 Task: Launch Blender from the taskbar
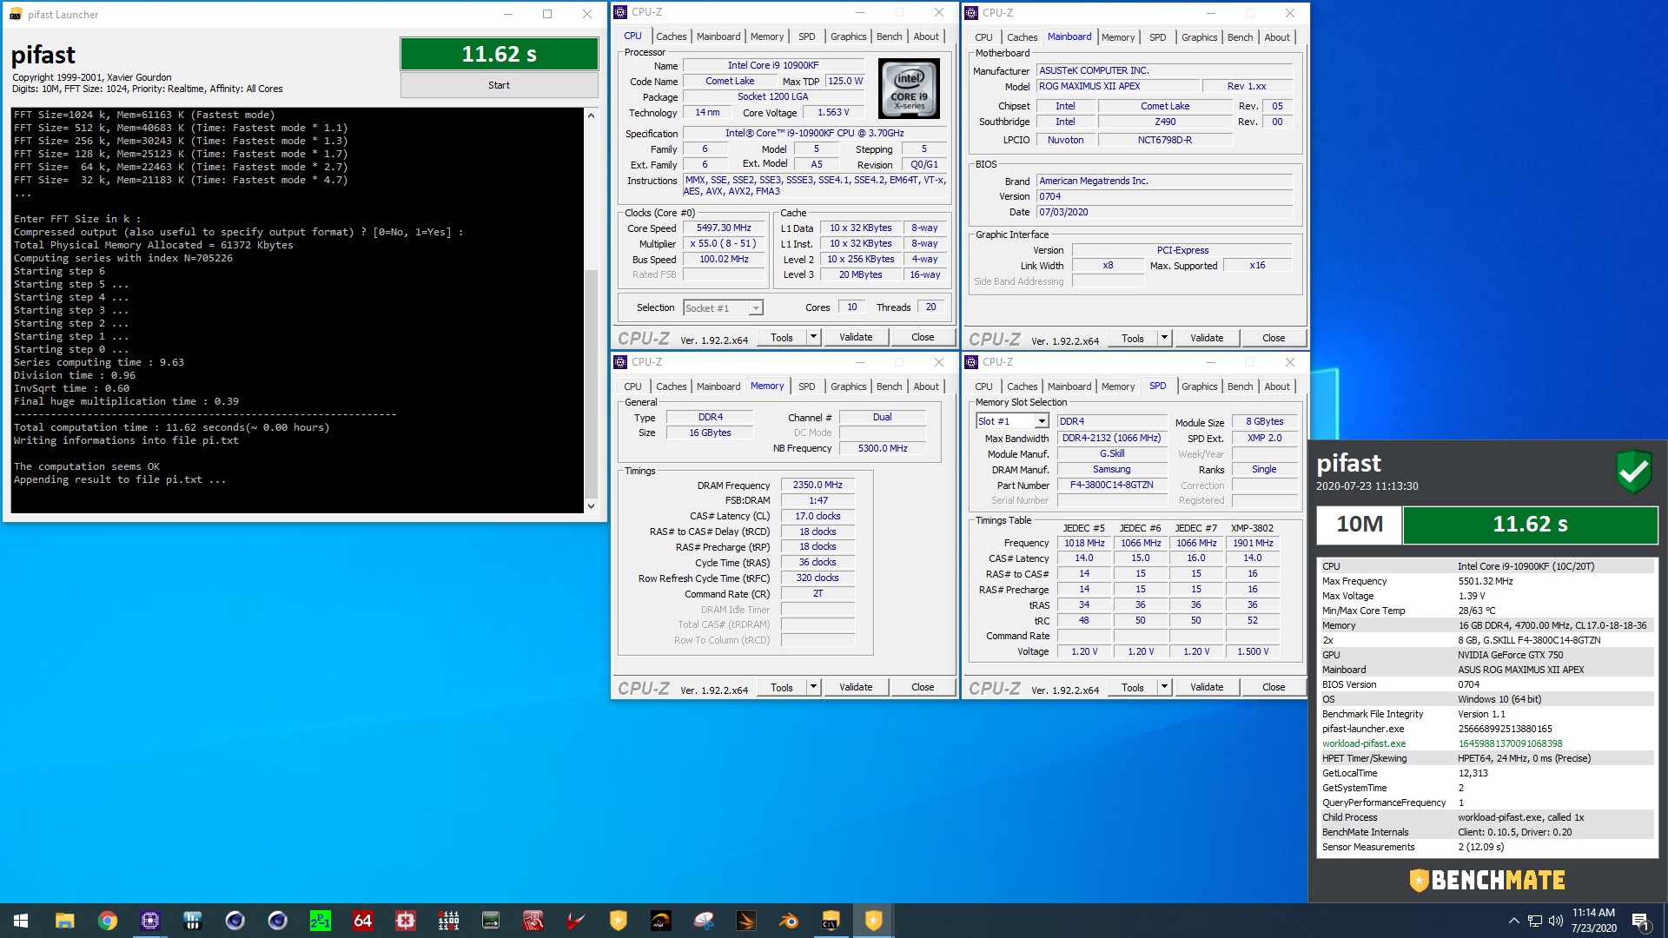point(789,921)
